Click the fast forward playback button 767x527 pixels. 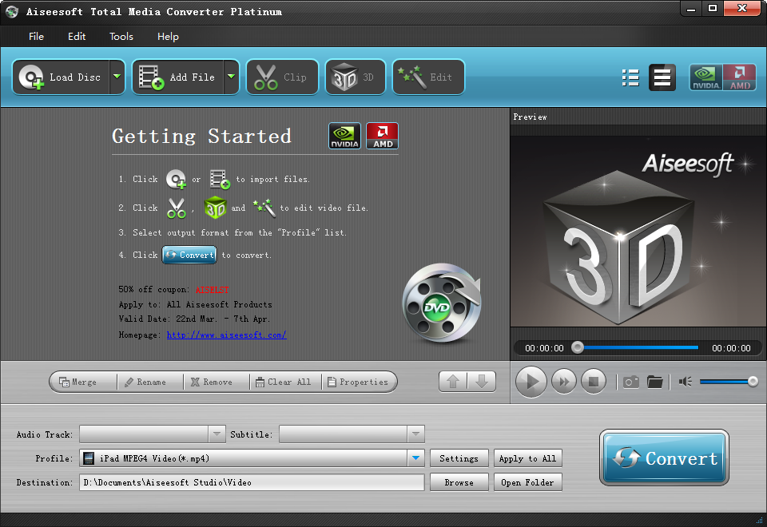click(564, 382)
